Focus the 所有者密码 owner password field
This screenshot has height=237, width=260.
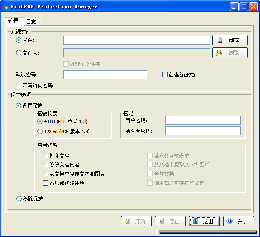point(203,131)
